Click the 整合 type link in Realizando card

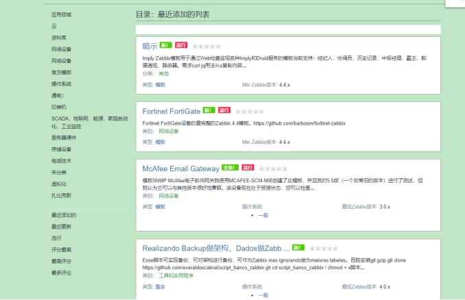[x=160, y=287]
